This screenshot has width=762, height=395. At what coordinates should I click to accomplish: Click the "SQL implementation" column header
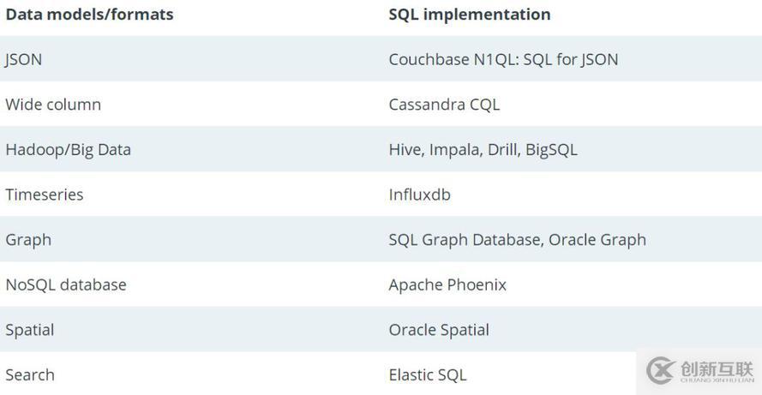[469, 15]
